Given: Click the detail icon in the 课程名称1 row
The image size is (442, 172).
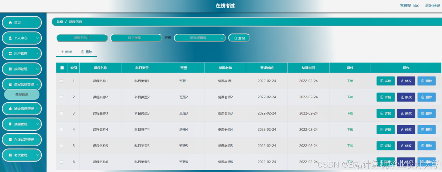Looking at the screenshot, I should pos(382,81).
